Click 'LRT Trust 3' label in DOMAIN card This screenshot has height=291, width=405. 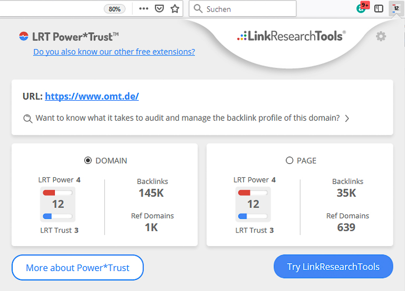click(x=60, y=230)
